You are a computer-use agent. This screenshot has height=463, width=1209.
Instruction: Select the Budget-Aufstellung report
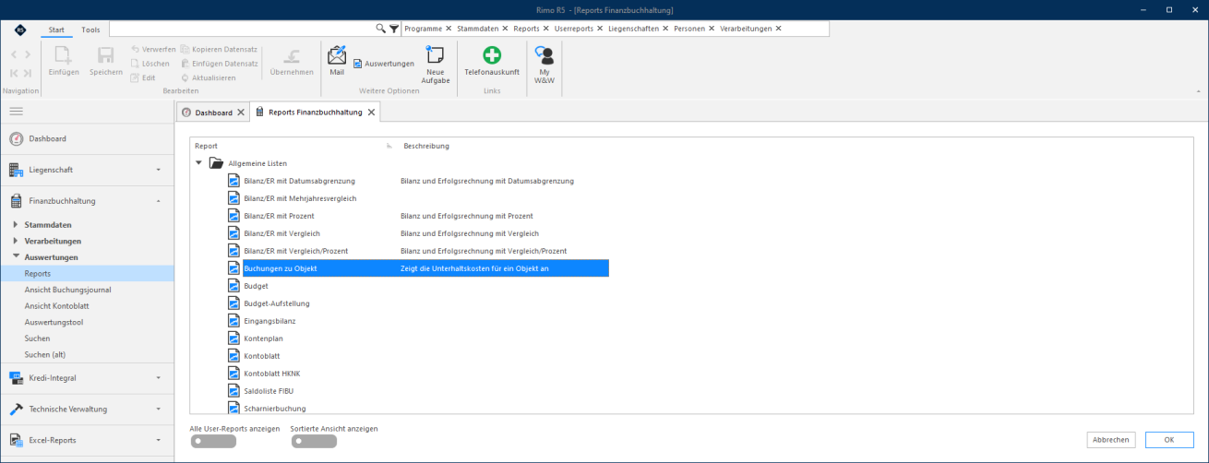(x=277, y=303)
